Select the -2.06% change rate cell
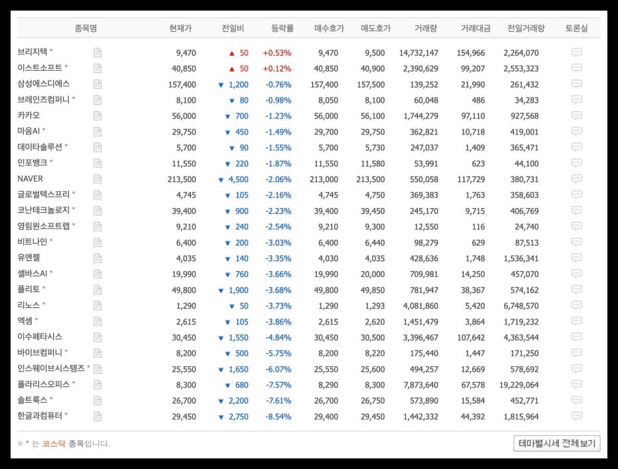The image size is (618, 469). (278, 179)
